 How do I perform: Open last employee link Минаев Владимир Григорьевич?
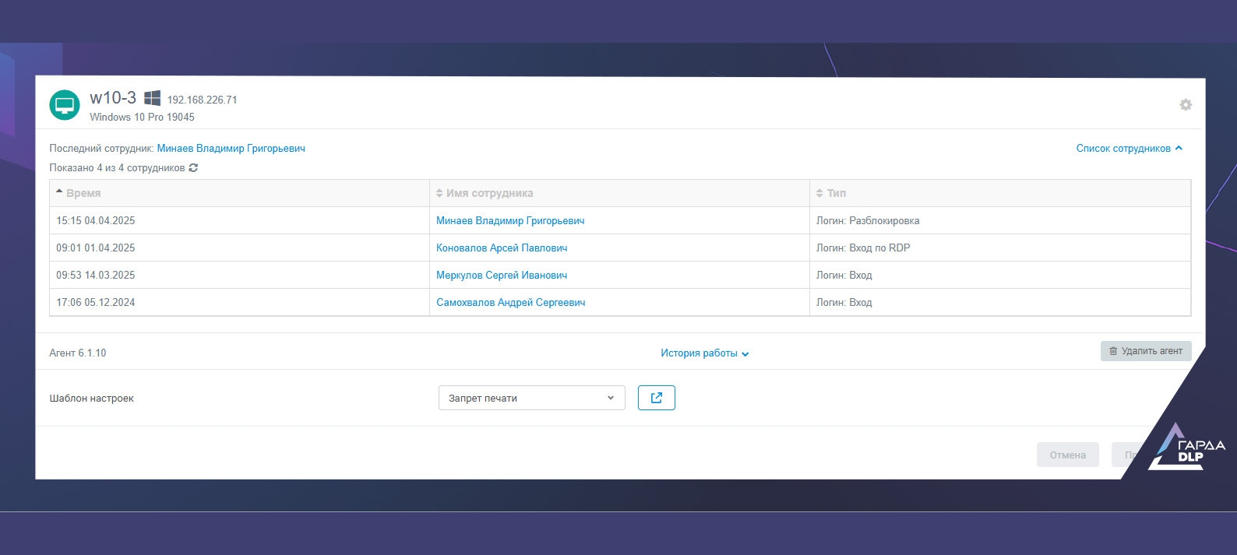coord(231,148)
